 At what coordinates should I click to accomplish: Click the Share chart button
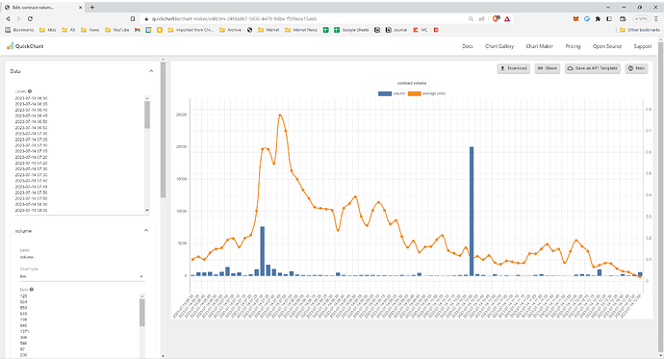(x=548, y=68)
